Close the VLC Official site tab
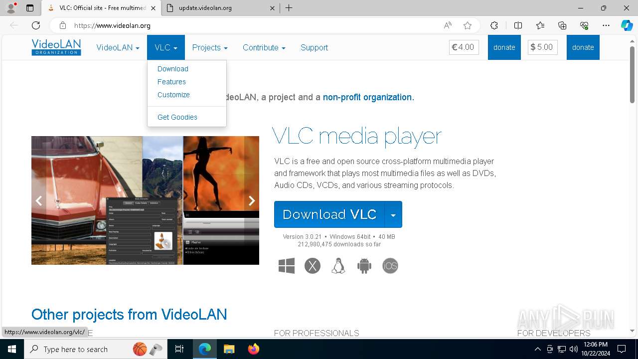638x359 pixels. coord(153,8)
